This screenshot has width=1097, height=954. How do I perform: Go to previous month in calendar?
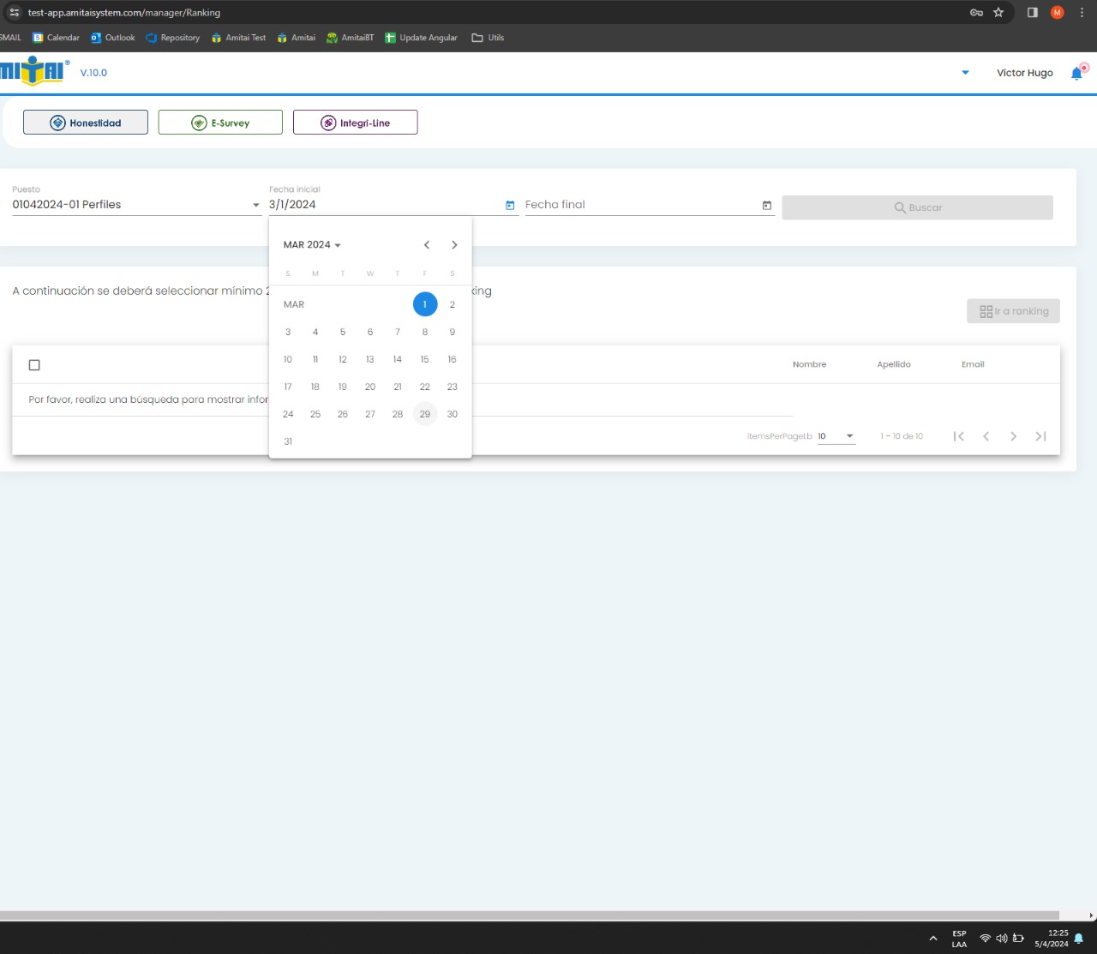point(427,245)
